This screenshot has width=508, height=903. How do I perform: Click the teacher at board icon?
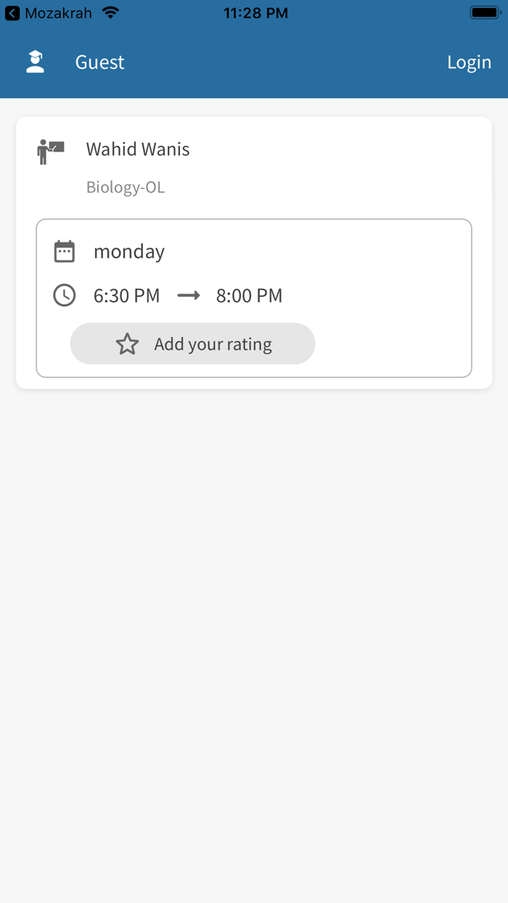coord(51,151)
